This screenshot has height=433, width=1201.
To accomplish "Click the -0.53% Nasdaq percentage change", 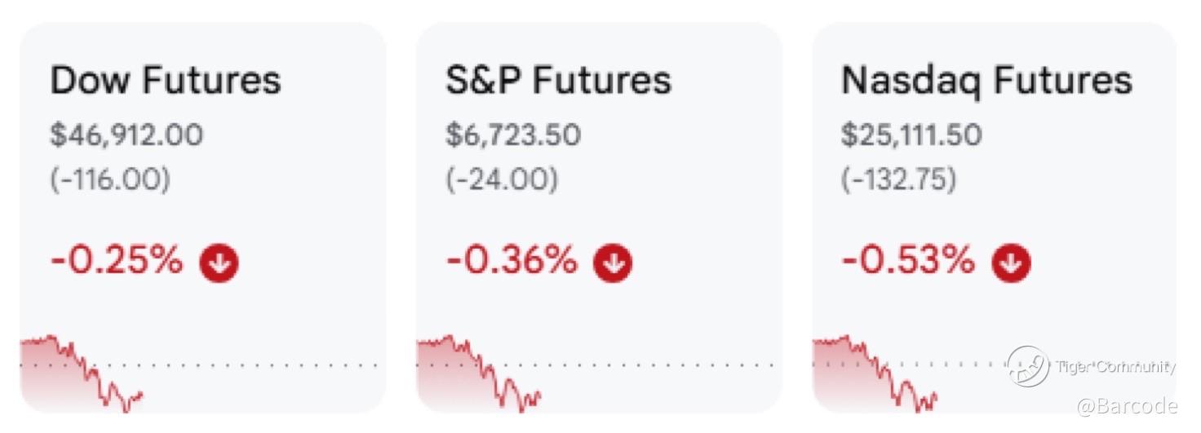I will pos(908,262).
